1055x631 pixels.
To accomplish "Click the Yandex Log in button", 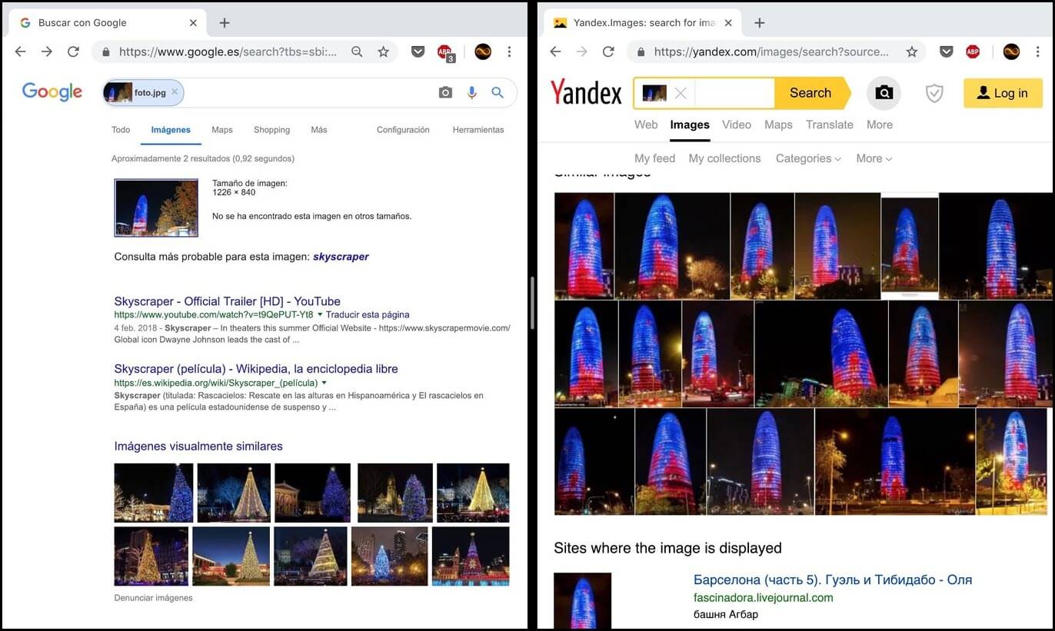I will [1002, 93].
